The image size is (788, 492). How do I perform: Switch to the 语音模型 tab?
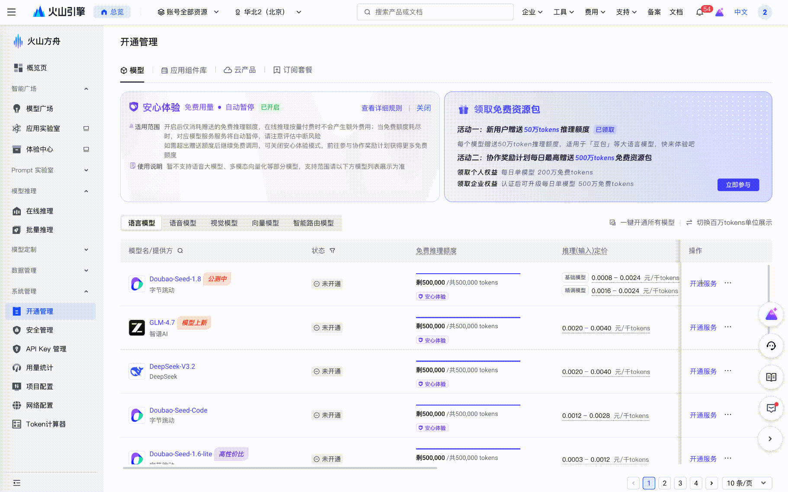tap(183, 223)
